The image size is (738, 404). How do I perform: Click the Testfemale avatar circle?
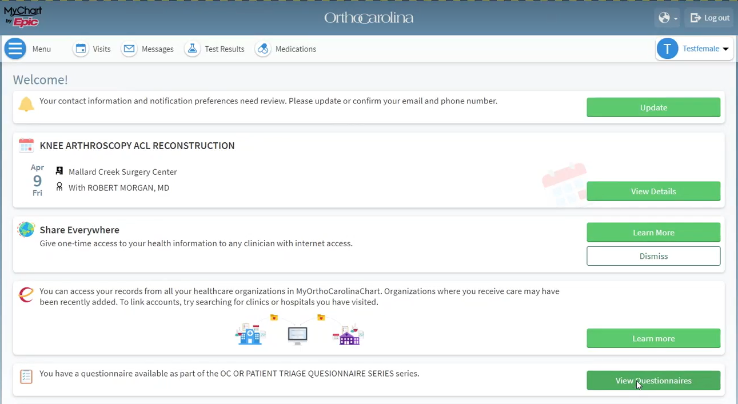(x=667, y=49)
